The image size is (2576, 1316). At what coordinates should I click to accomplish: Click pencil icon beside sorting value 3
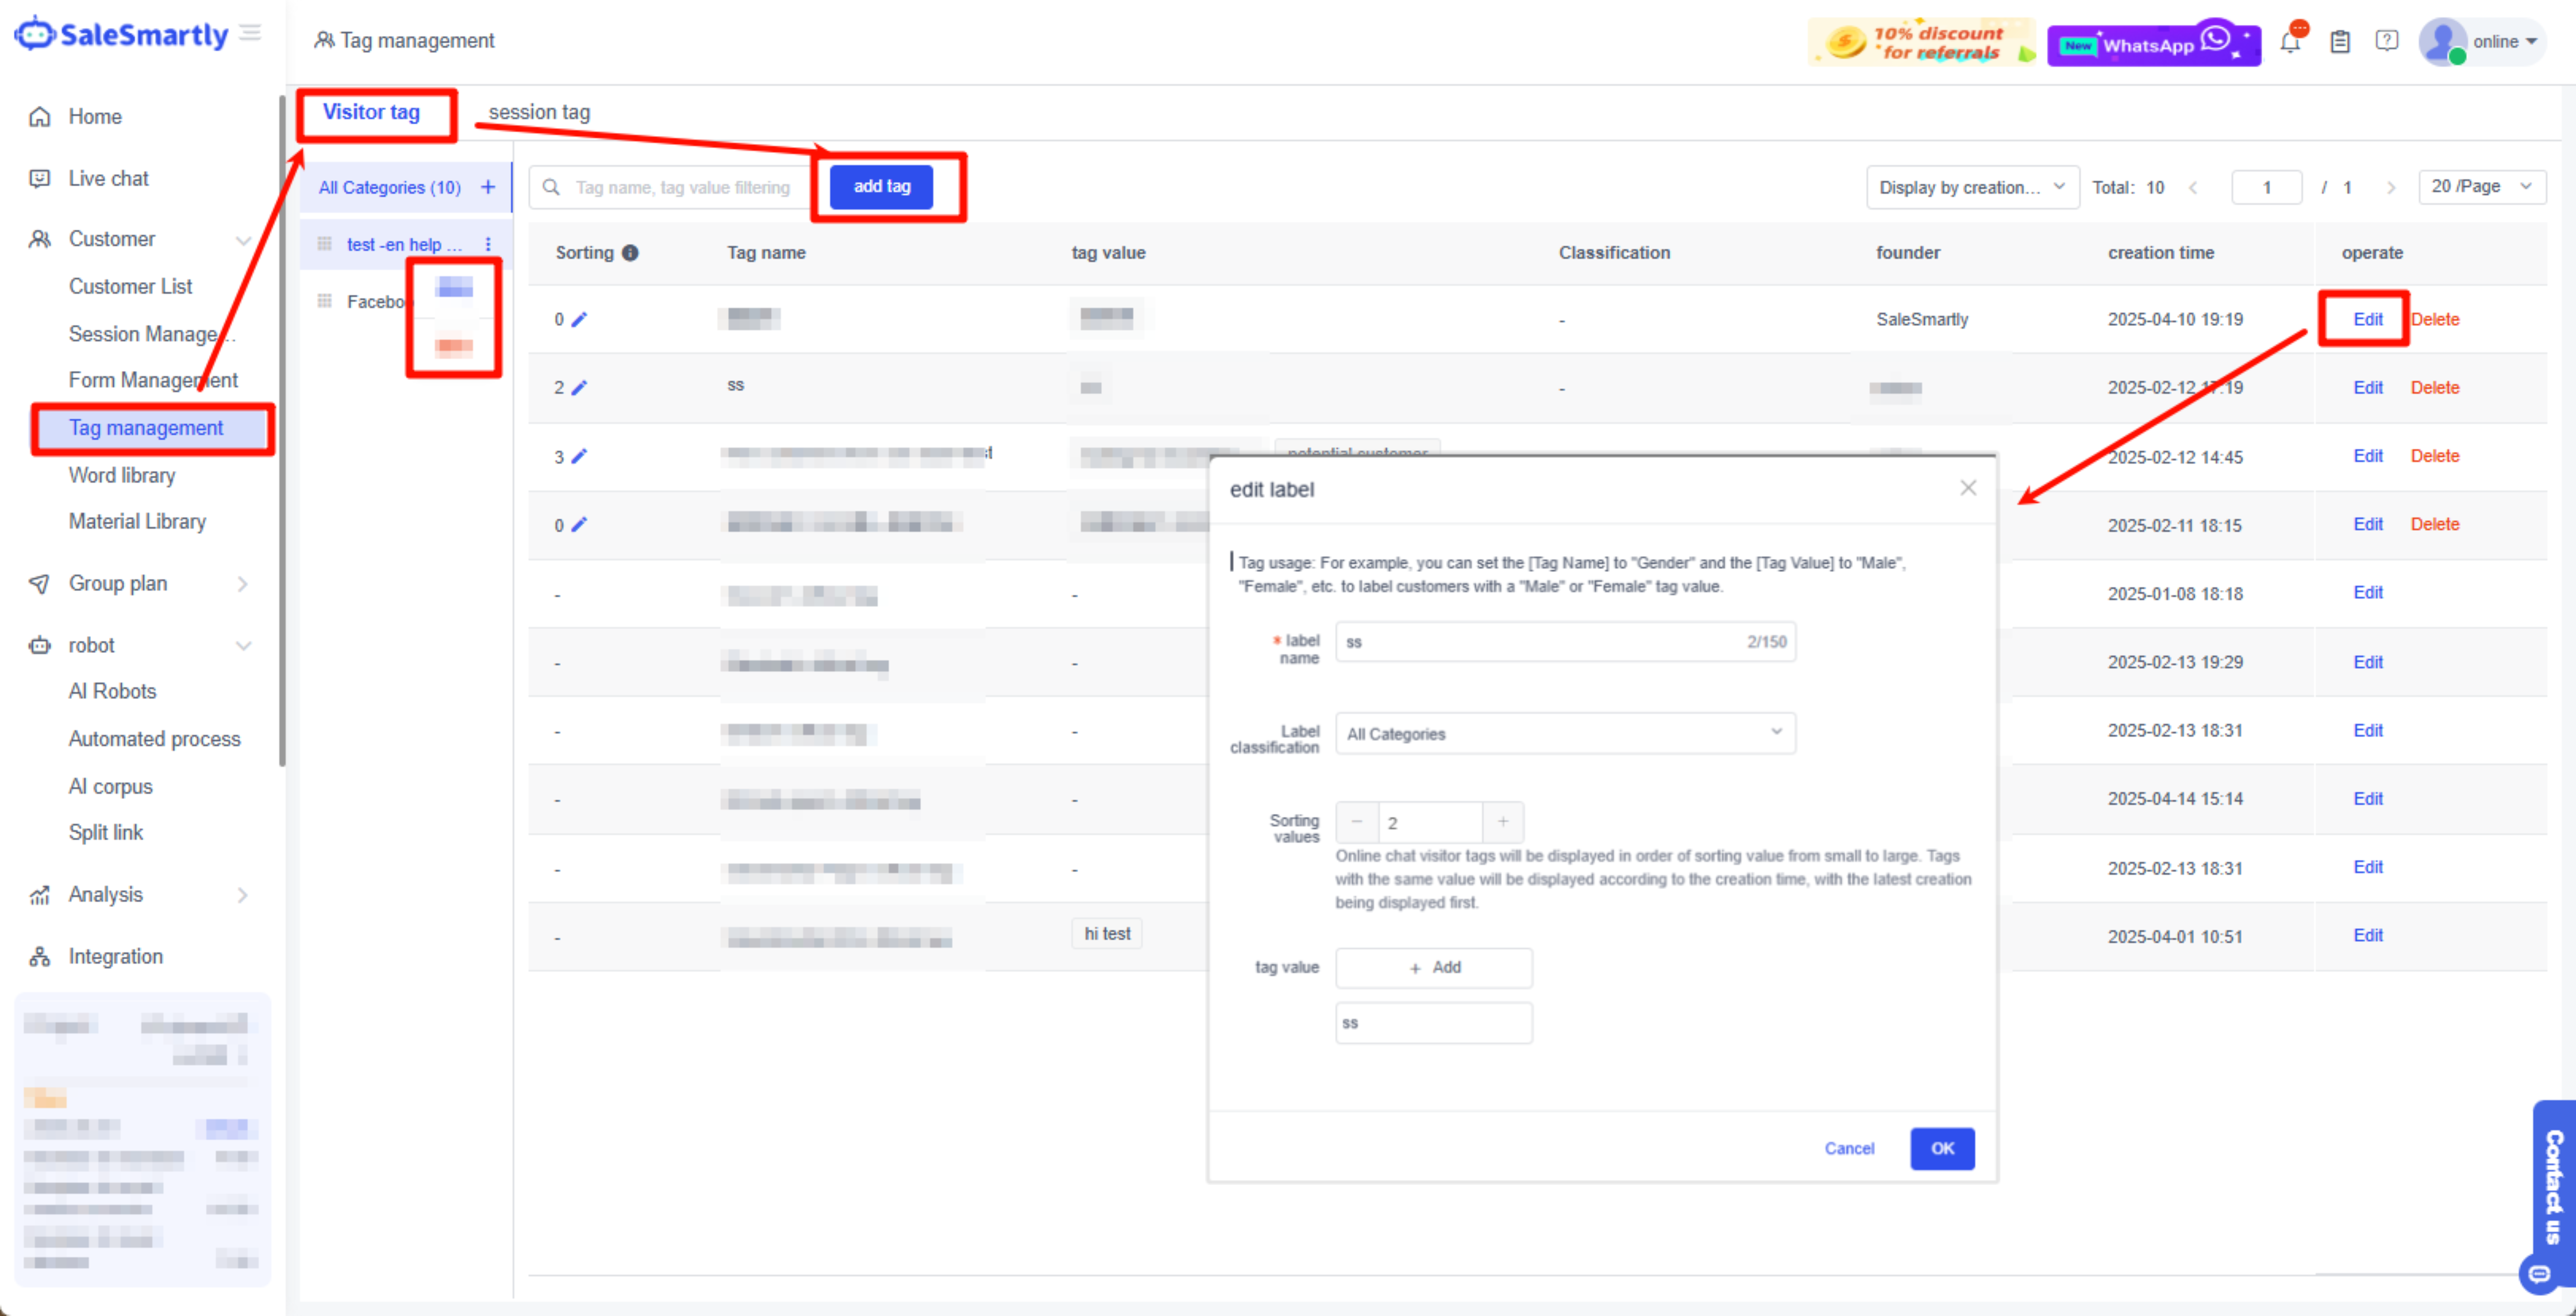point(579,456)
